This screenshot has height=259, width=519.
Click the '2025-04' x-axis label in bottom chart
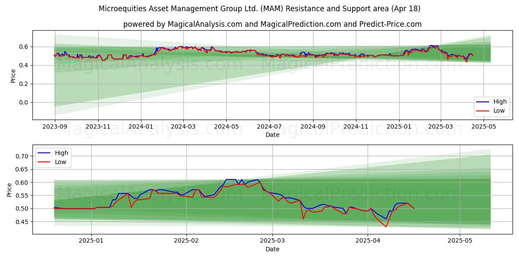[x=368, y=241]
